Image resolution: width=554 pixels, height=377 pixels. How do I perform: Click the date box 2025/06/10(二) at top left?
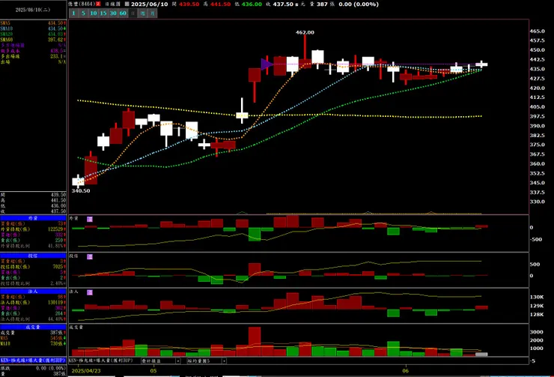pyautogui.click(x=33, y=10)
